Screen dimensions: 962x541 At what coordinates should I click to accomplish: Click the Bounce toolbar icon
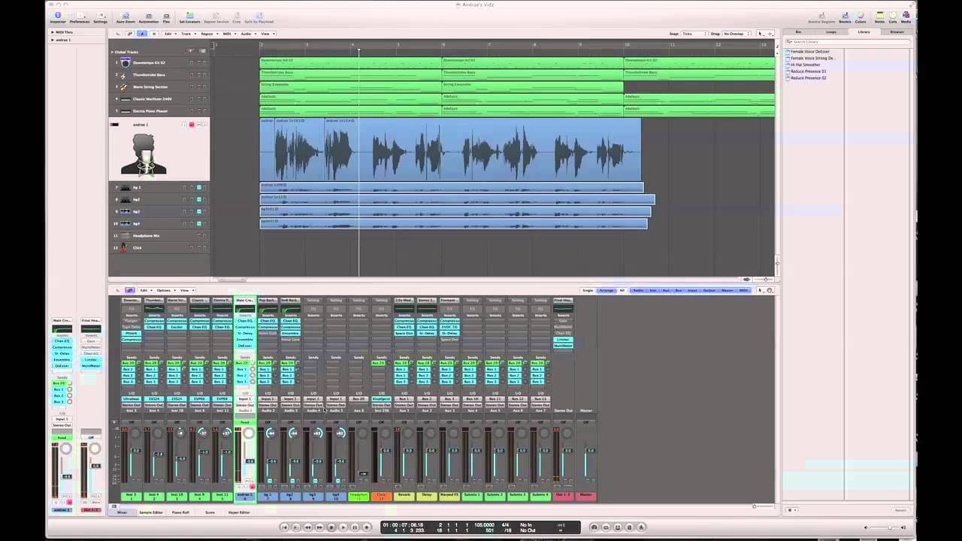pyautogui.click(x=846, y=16)
